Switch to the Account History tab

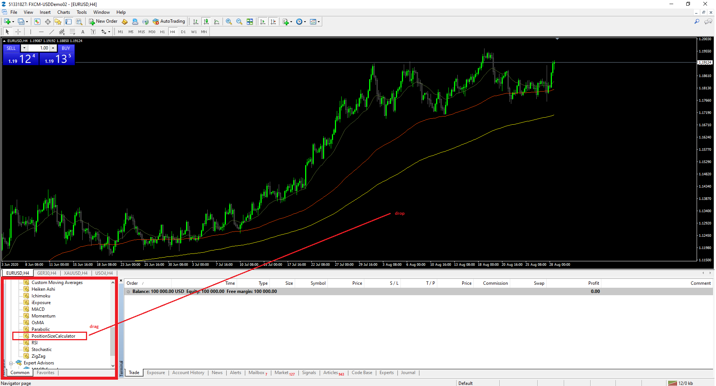point(188,373)
